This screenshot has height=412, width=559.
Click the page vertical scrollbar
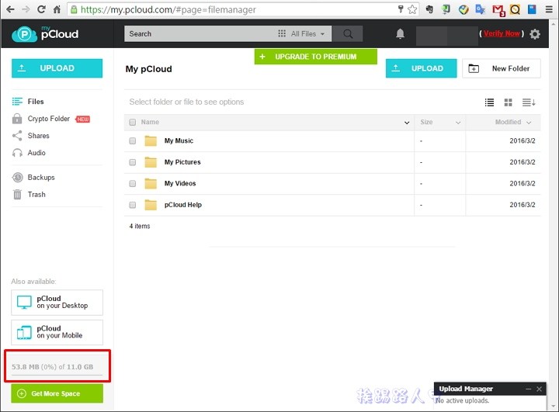[x=554, y=214]
